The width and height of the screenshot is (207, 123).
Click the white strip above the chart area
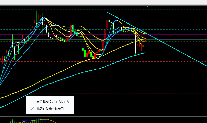coord(101,2)
